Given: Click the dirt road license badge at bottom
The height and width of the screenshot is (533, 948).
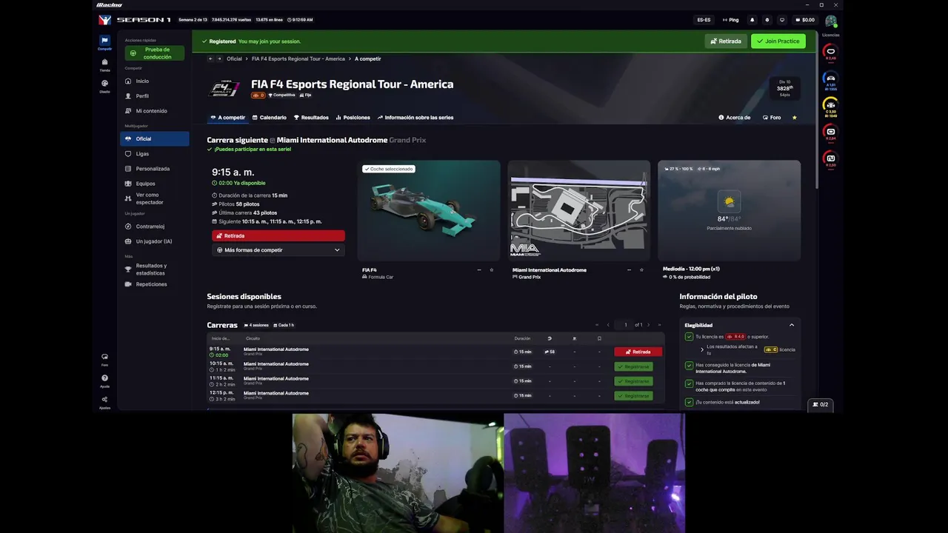Looking at the screenshot, I should pyautogui.click(x=831, y=158).
